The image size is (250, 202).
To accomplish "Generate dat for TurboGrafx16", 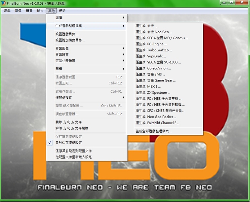I will [164, 50].
